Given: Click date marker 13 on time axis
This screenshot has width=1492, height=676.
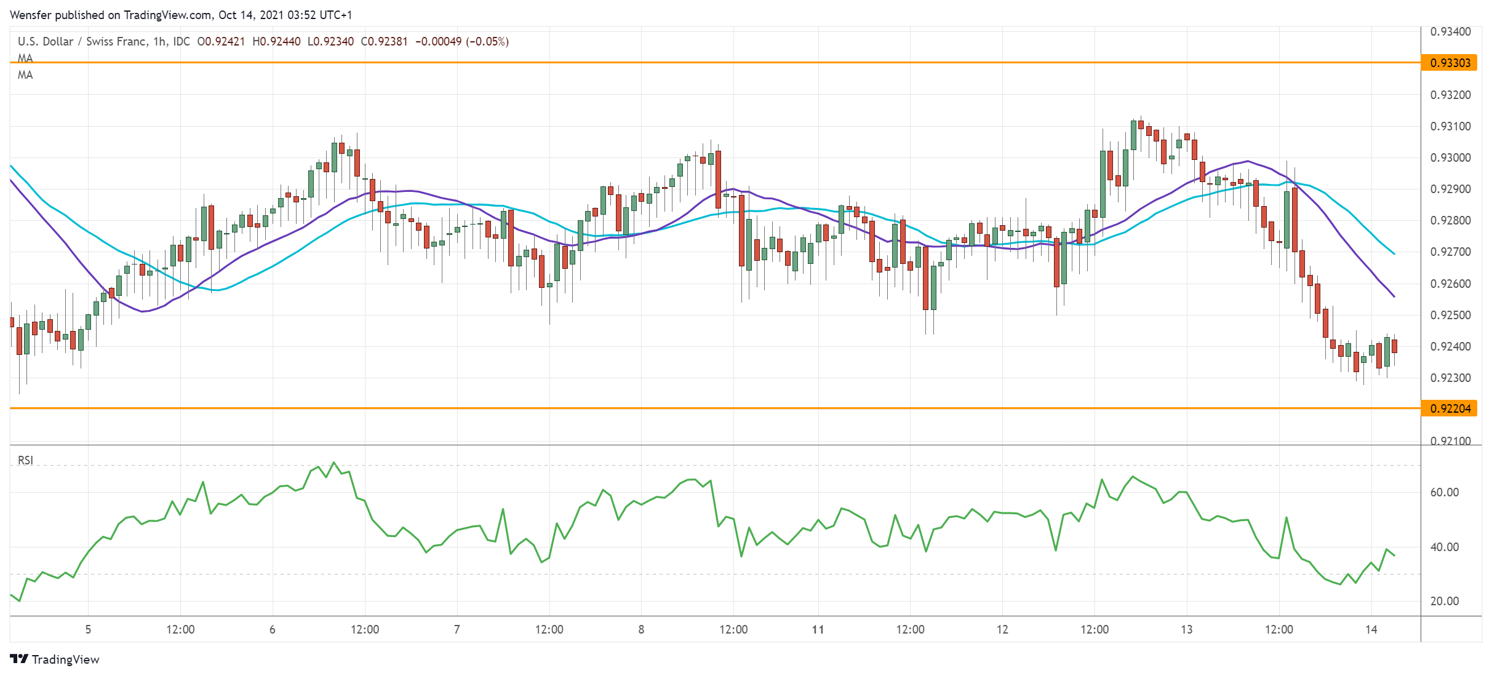Looking at the screenshot, I should (x=1186, y=629).
